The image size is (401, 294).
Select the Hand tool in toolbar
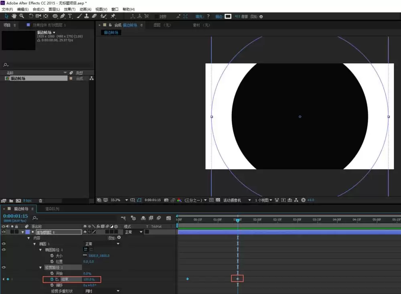coord(14,16)
